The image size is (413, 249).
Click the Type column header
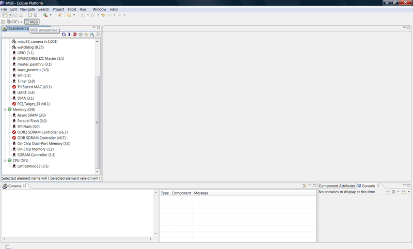point(165,193)
